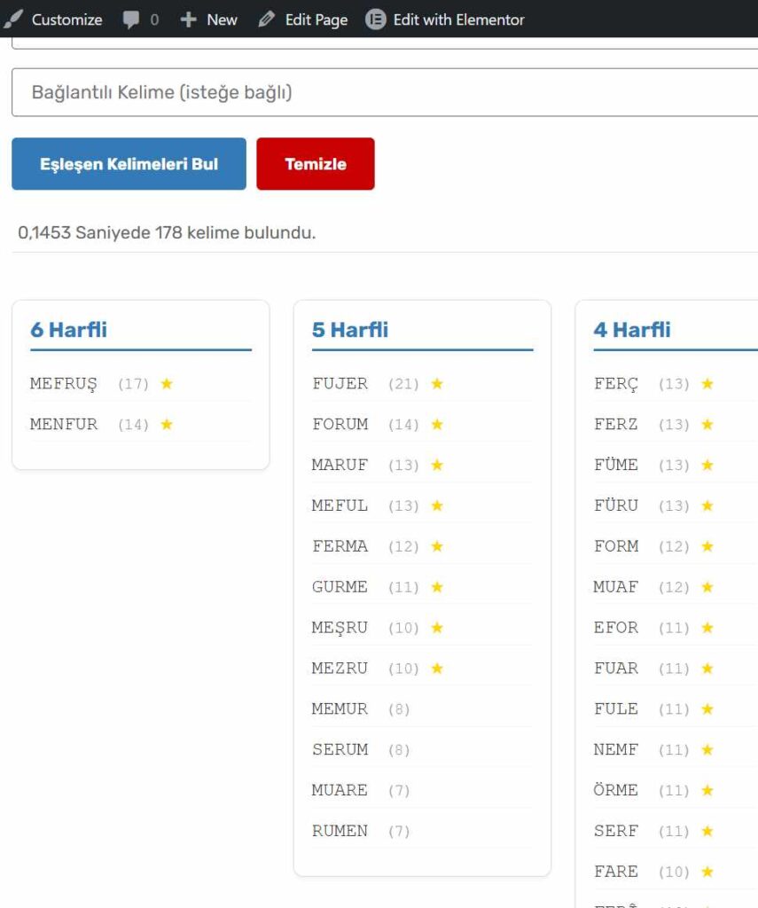Click the star next to MUAF
The image size is (758, 908).
tap(707, 587)
